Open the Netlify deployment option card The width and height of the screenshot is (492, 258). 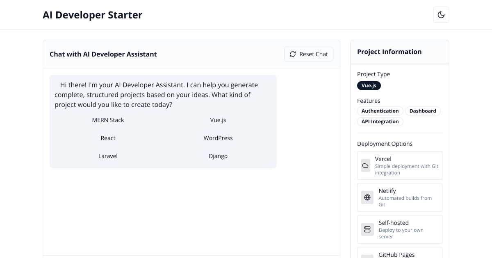coord(400,197)
